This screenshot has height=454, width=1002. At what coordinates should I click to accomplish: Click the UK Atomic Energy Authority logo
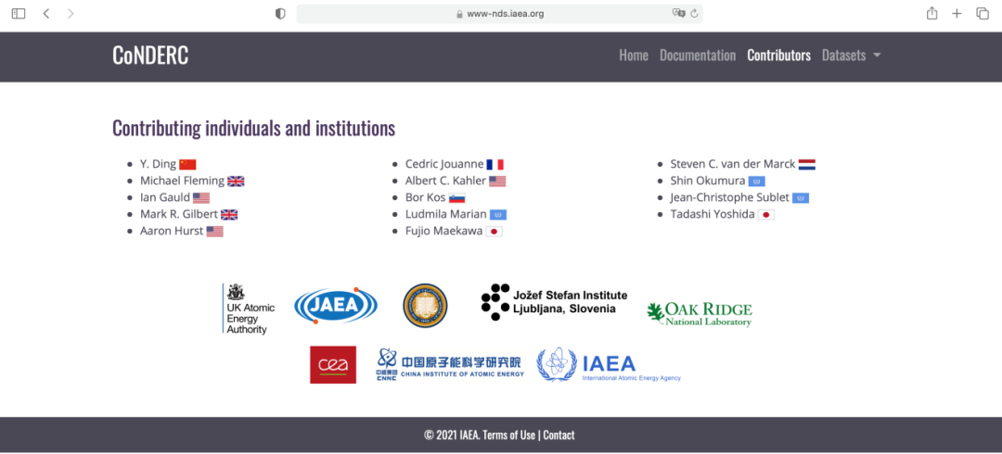click(249, 309)
